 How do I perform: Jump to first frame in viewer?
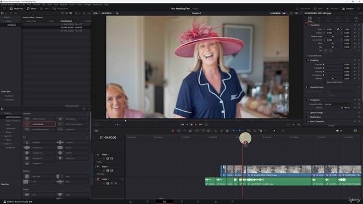tap(182, 125)
